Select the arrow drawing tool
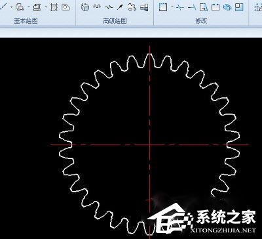Screen dimensions: 262x239 [121, 7]
